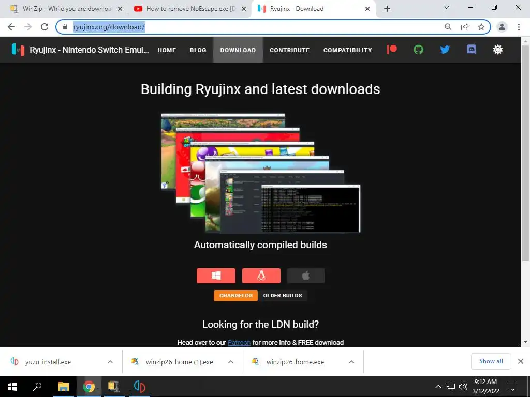Open the COMPATIBILITY nav menu item
530x397 pixels.
[x=347, y=50]
